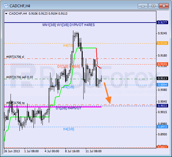Click the 11 Jul 08:00 time label
The width and height of the screenshot is (172, 157).
[x=93, y=151]
